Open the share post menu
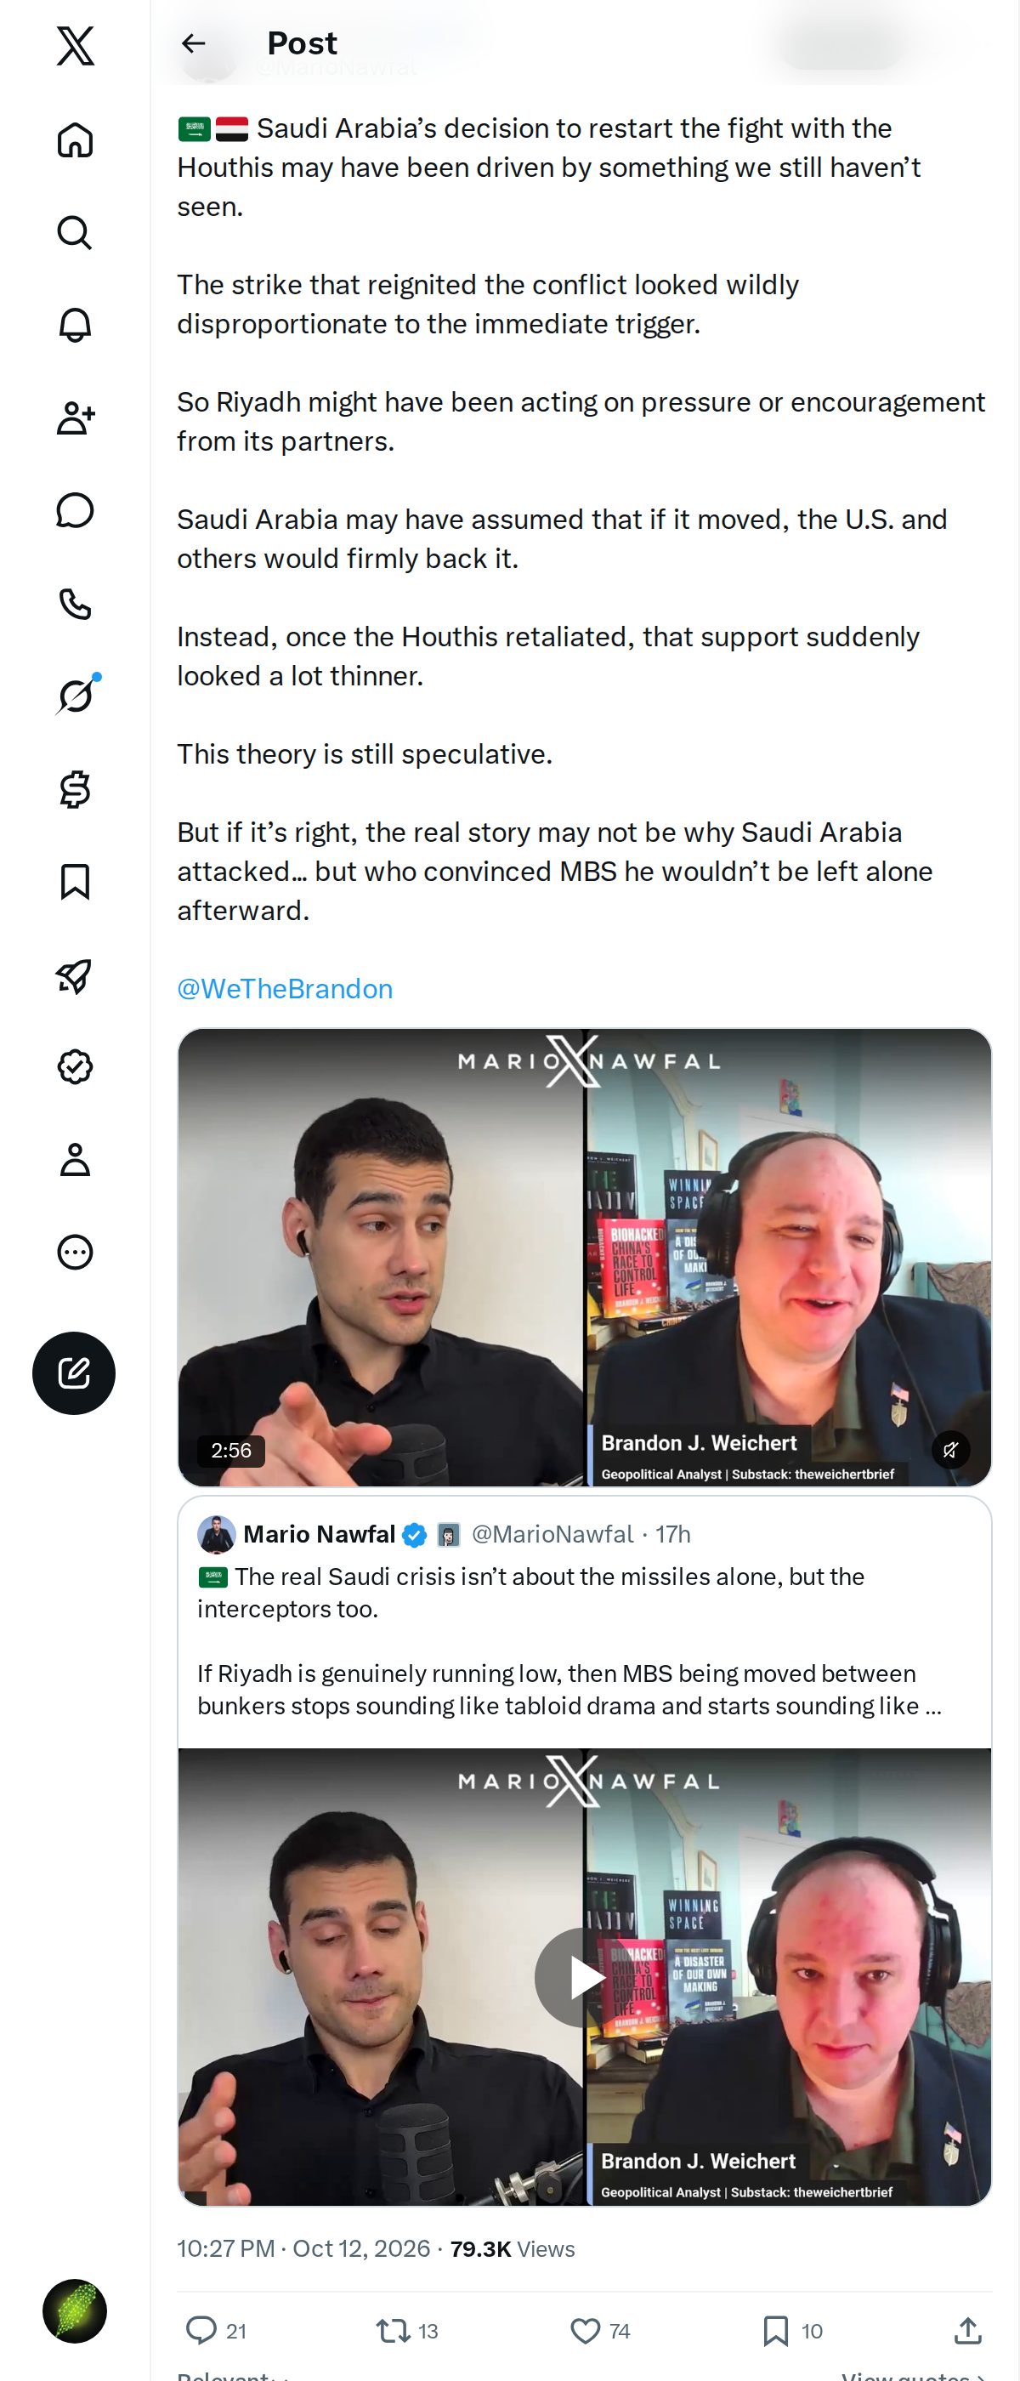The image size is (1020, 2381). point(967,2330)
